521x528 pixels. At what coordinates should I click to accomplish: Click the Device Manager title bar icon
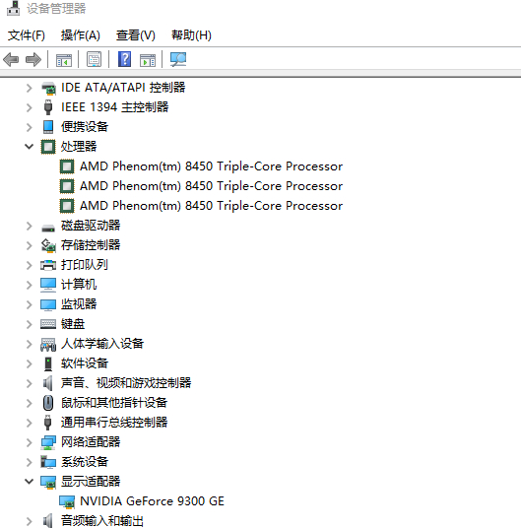coord(13,9)
